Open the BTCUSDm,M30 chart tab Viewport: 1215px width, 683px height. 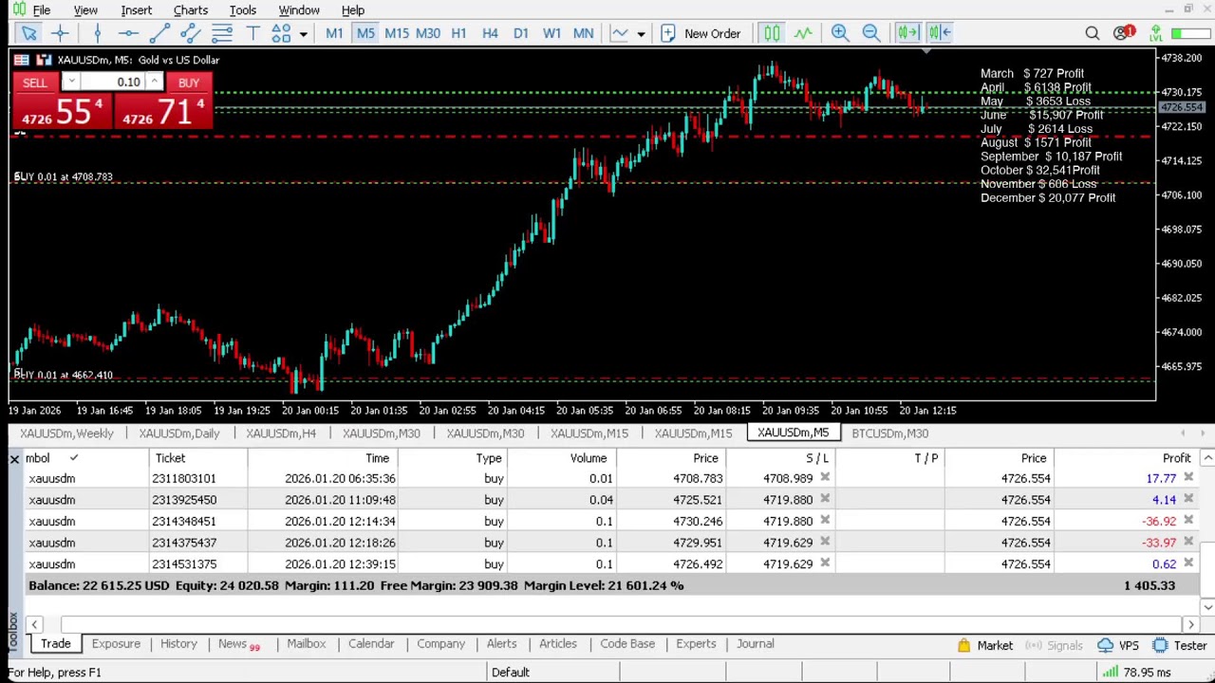(x=889, y=434)
